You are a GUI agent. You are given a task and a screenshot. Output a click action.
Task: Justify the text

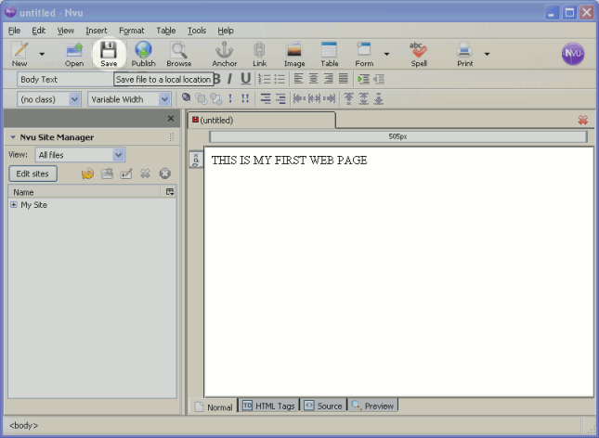[x=344, y=79]
